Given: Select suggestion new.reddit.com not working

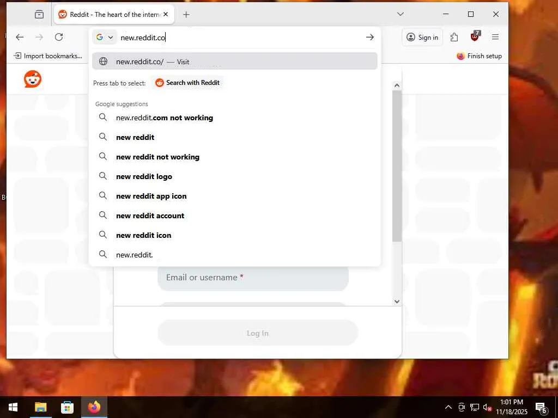Looking at the screenshot, I should [x=234, y=118].
